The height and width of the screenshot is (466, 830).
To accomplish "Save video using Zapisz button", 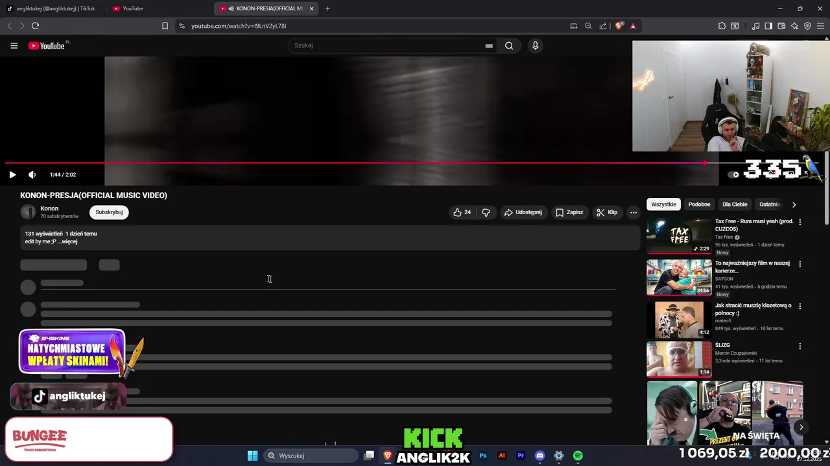I will tap(569, 212).
